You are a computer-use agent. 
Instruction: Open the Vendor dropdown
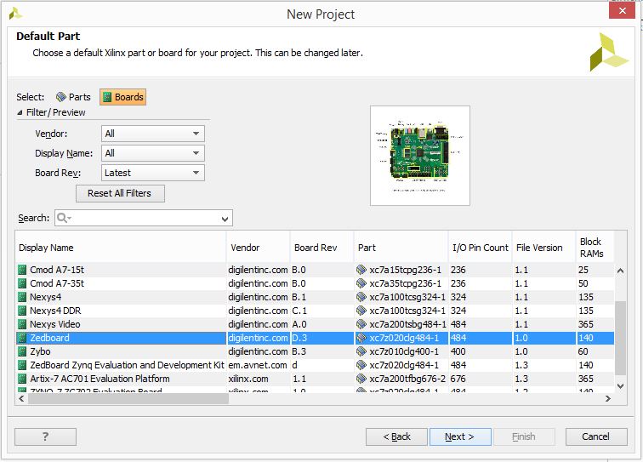click(x=152, y=134)
